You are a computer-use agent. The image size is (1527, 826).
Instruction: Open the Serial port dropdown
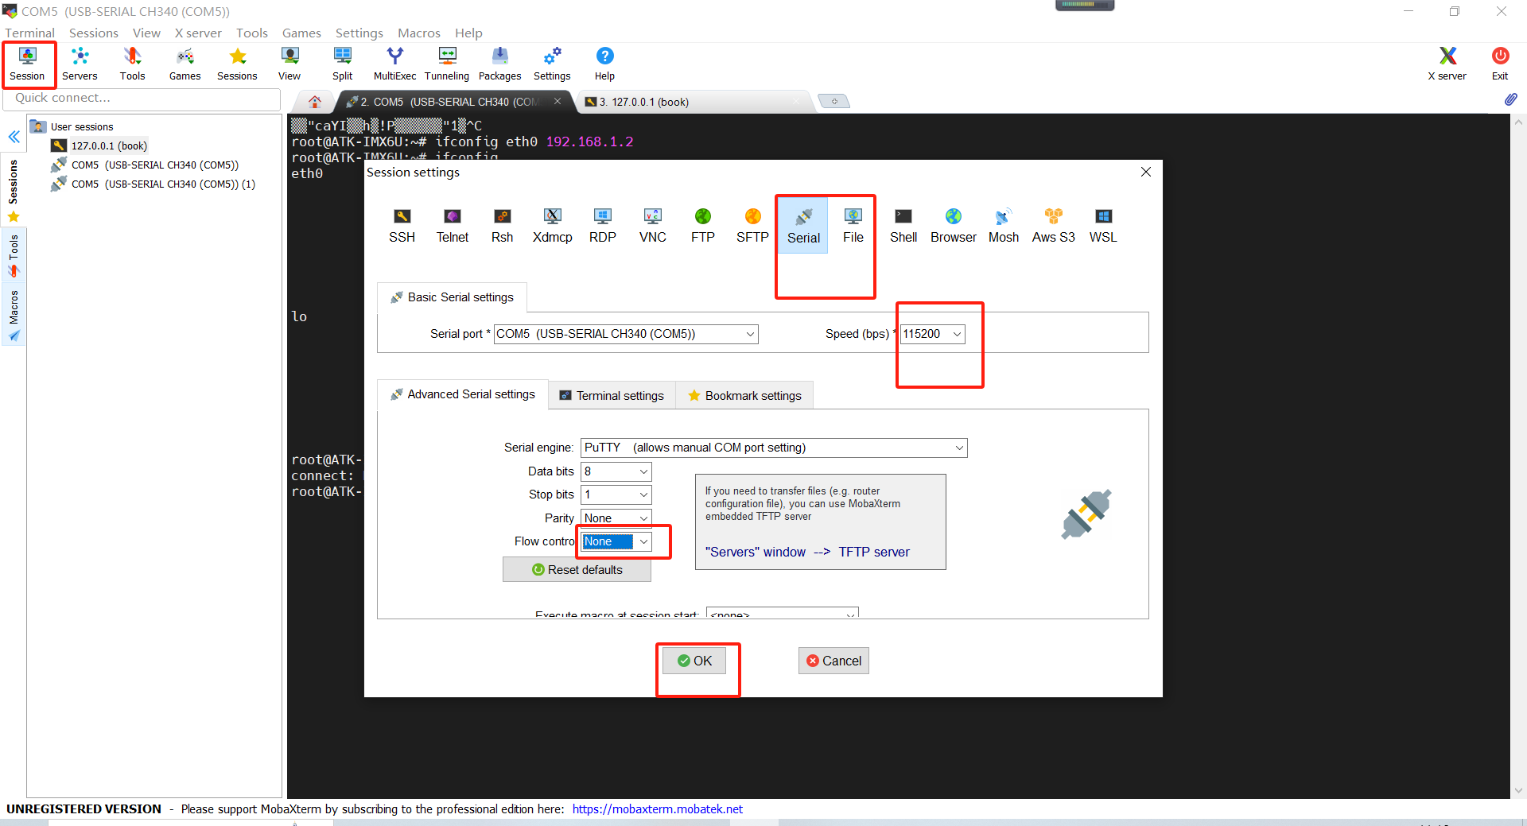626,334
